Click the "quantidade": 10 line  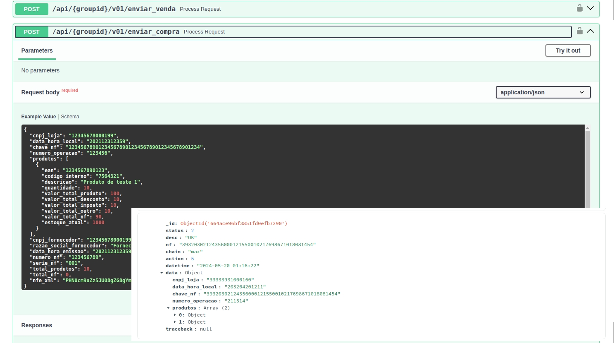(67, 188)
